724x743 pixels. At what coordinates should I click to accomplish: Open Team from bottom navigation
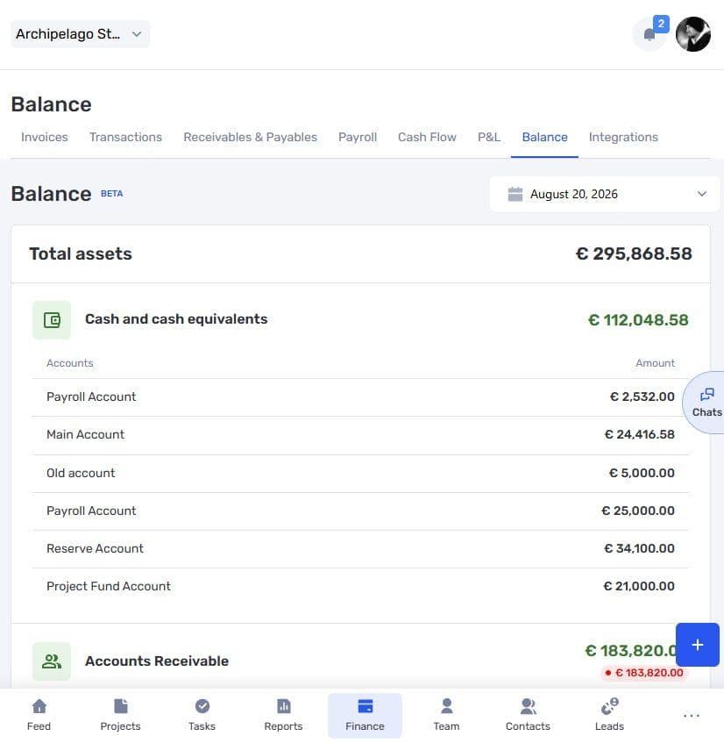point(446,715)
